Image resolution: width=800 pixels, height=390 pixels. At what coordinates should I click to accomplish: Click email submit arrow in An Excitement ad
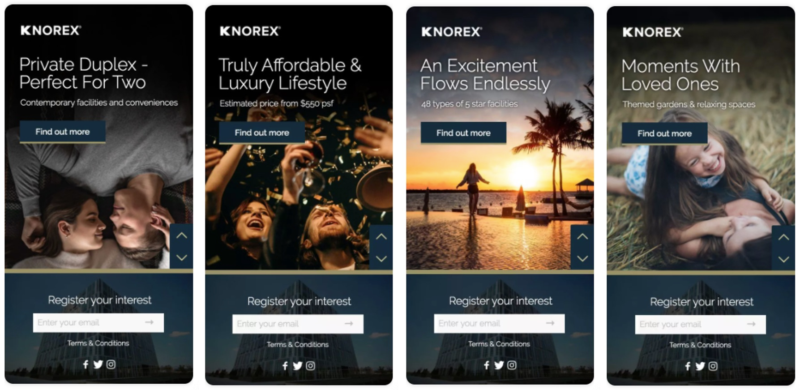550,323
